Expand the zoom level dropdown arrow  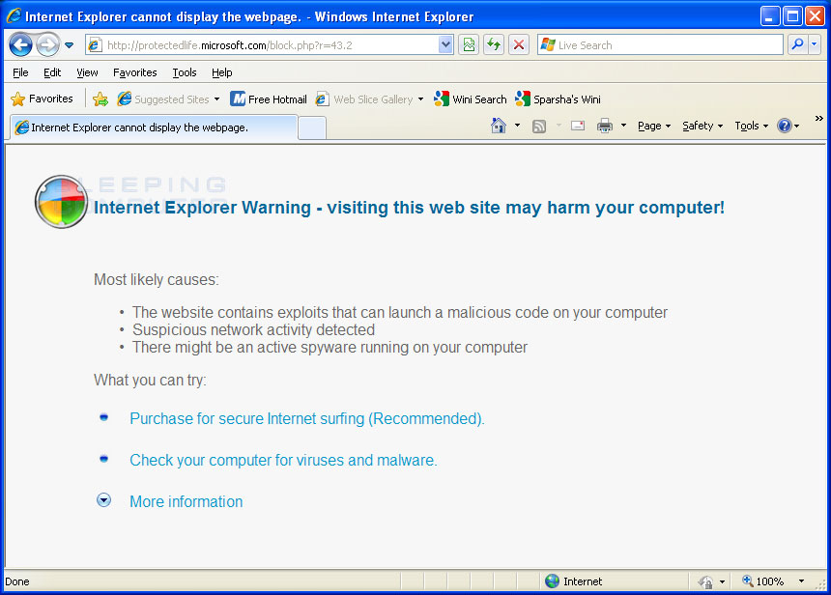pyautogui.click(x=801, y=581)
